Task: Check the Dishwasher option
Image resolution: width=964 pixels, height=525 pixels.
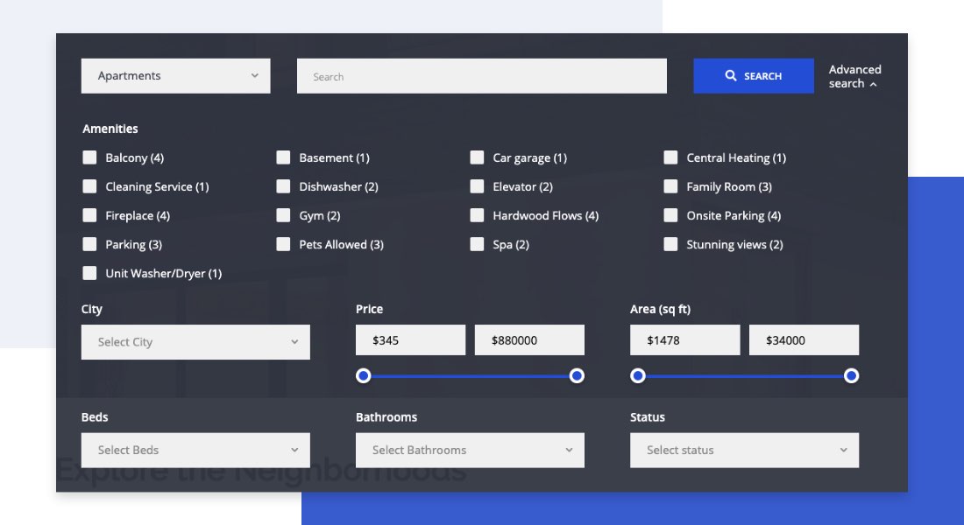Action: pyautogui.click(x=283, y=186)
